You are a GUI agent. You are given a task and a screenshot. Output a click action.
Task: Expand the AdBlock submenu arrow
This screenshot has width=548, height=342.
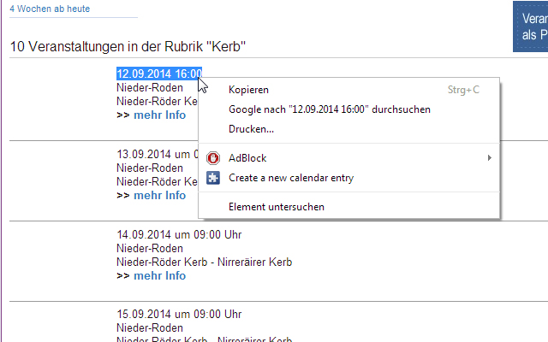click(490, 157)
